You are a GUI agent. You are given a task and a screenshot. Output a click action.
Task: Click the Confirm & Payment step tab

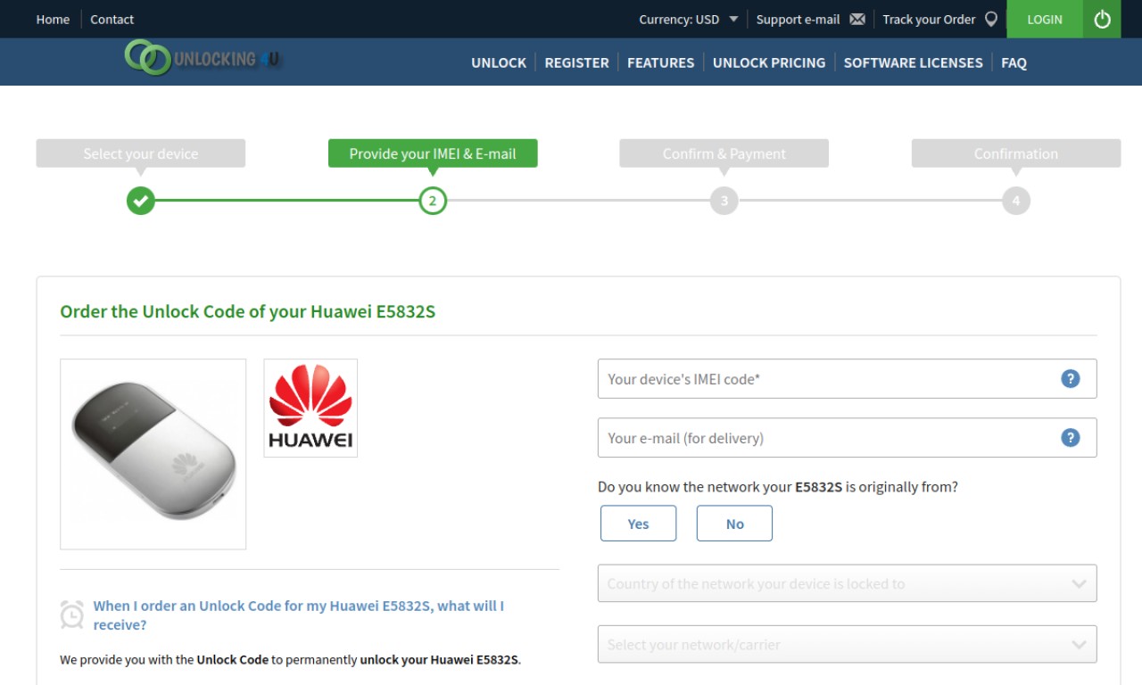(x=724, y=153)
